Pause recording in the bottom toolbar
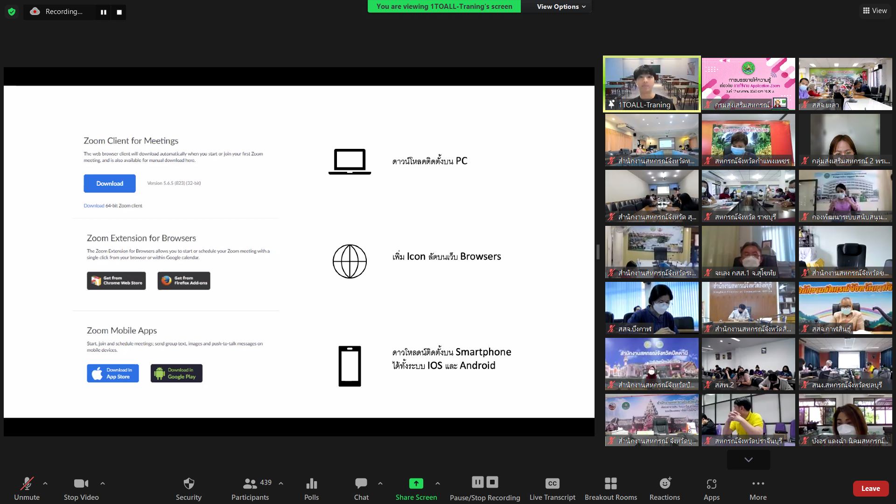 478,482
